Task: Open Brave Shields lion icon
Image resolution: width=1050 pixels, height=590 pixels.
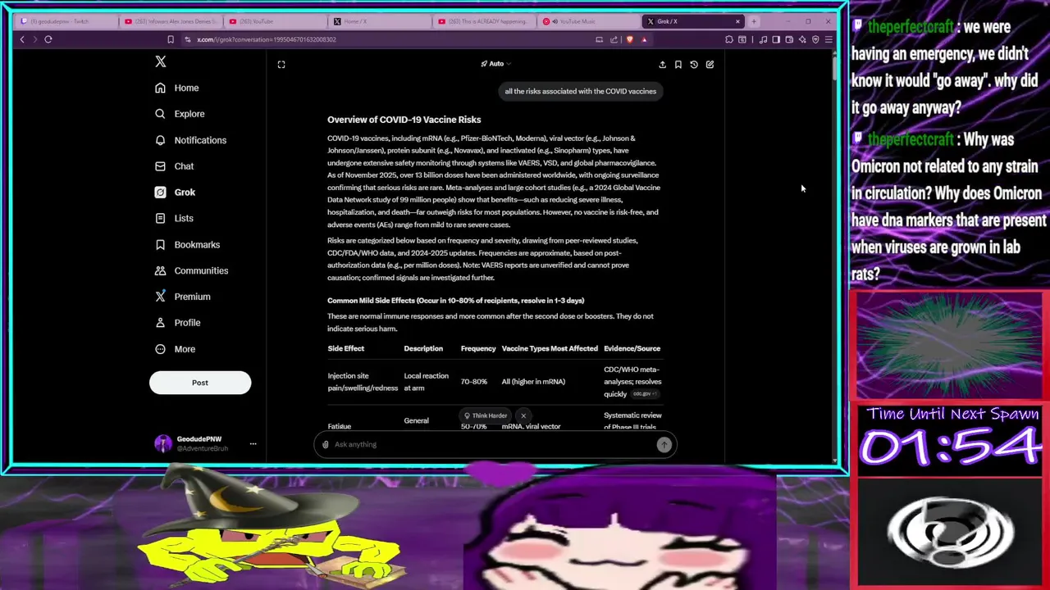Action: [x=630, y=39]
